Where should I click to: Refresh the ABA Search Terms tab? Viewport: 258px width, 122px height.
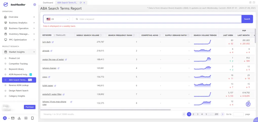tap(81, 3)
